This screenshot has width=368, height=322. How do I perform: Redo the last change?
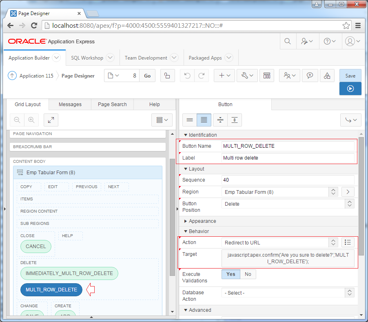(202, 76)
